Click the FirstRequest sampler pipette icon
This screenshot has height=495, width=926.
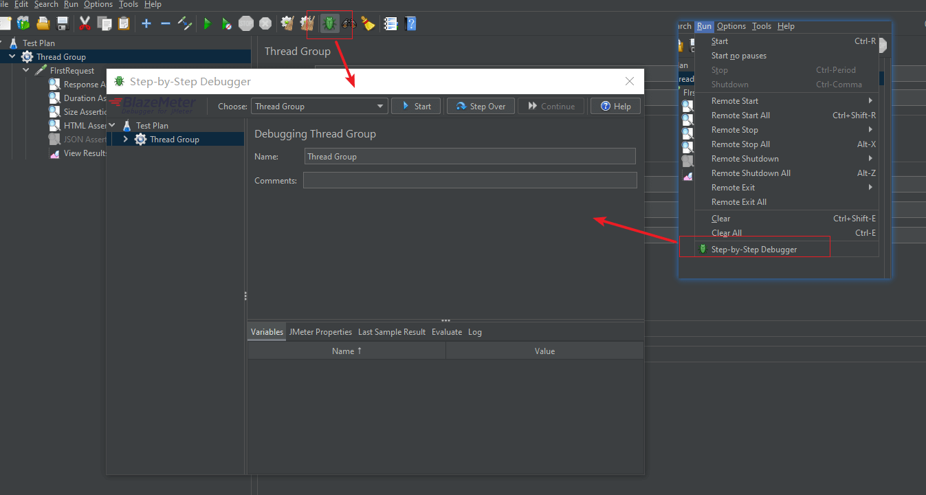coord(41,71)
